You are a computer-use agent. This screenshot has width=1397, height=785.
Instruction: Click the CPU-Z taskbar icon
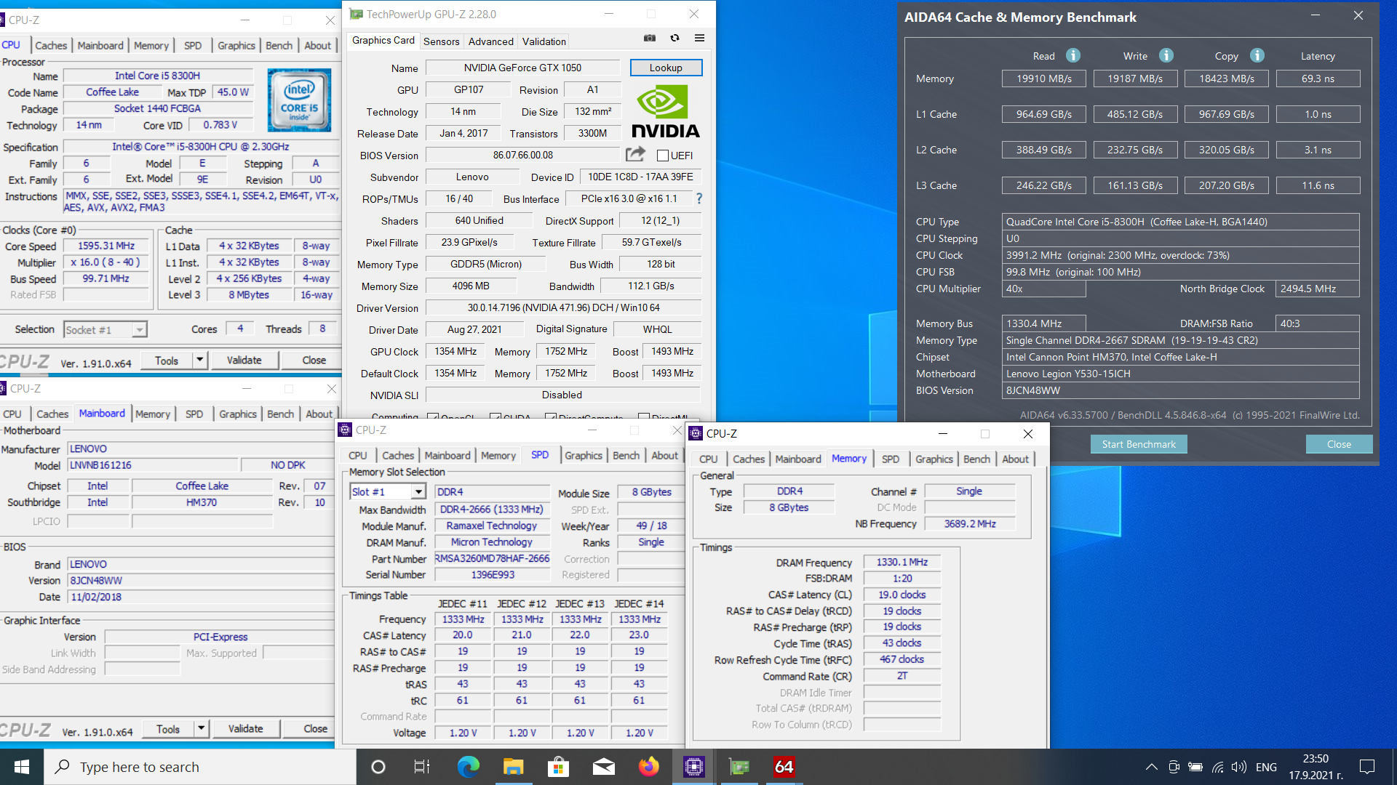click(694, 767)
